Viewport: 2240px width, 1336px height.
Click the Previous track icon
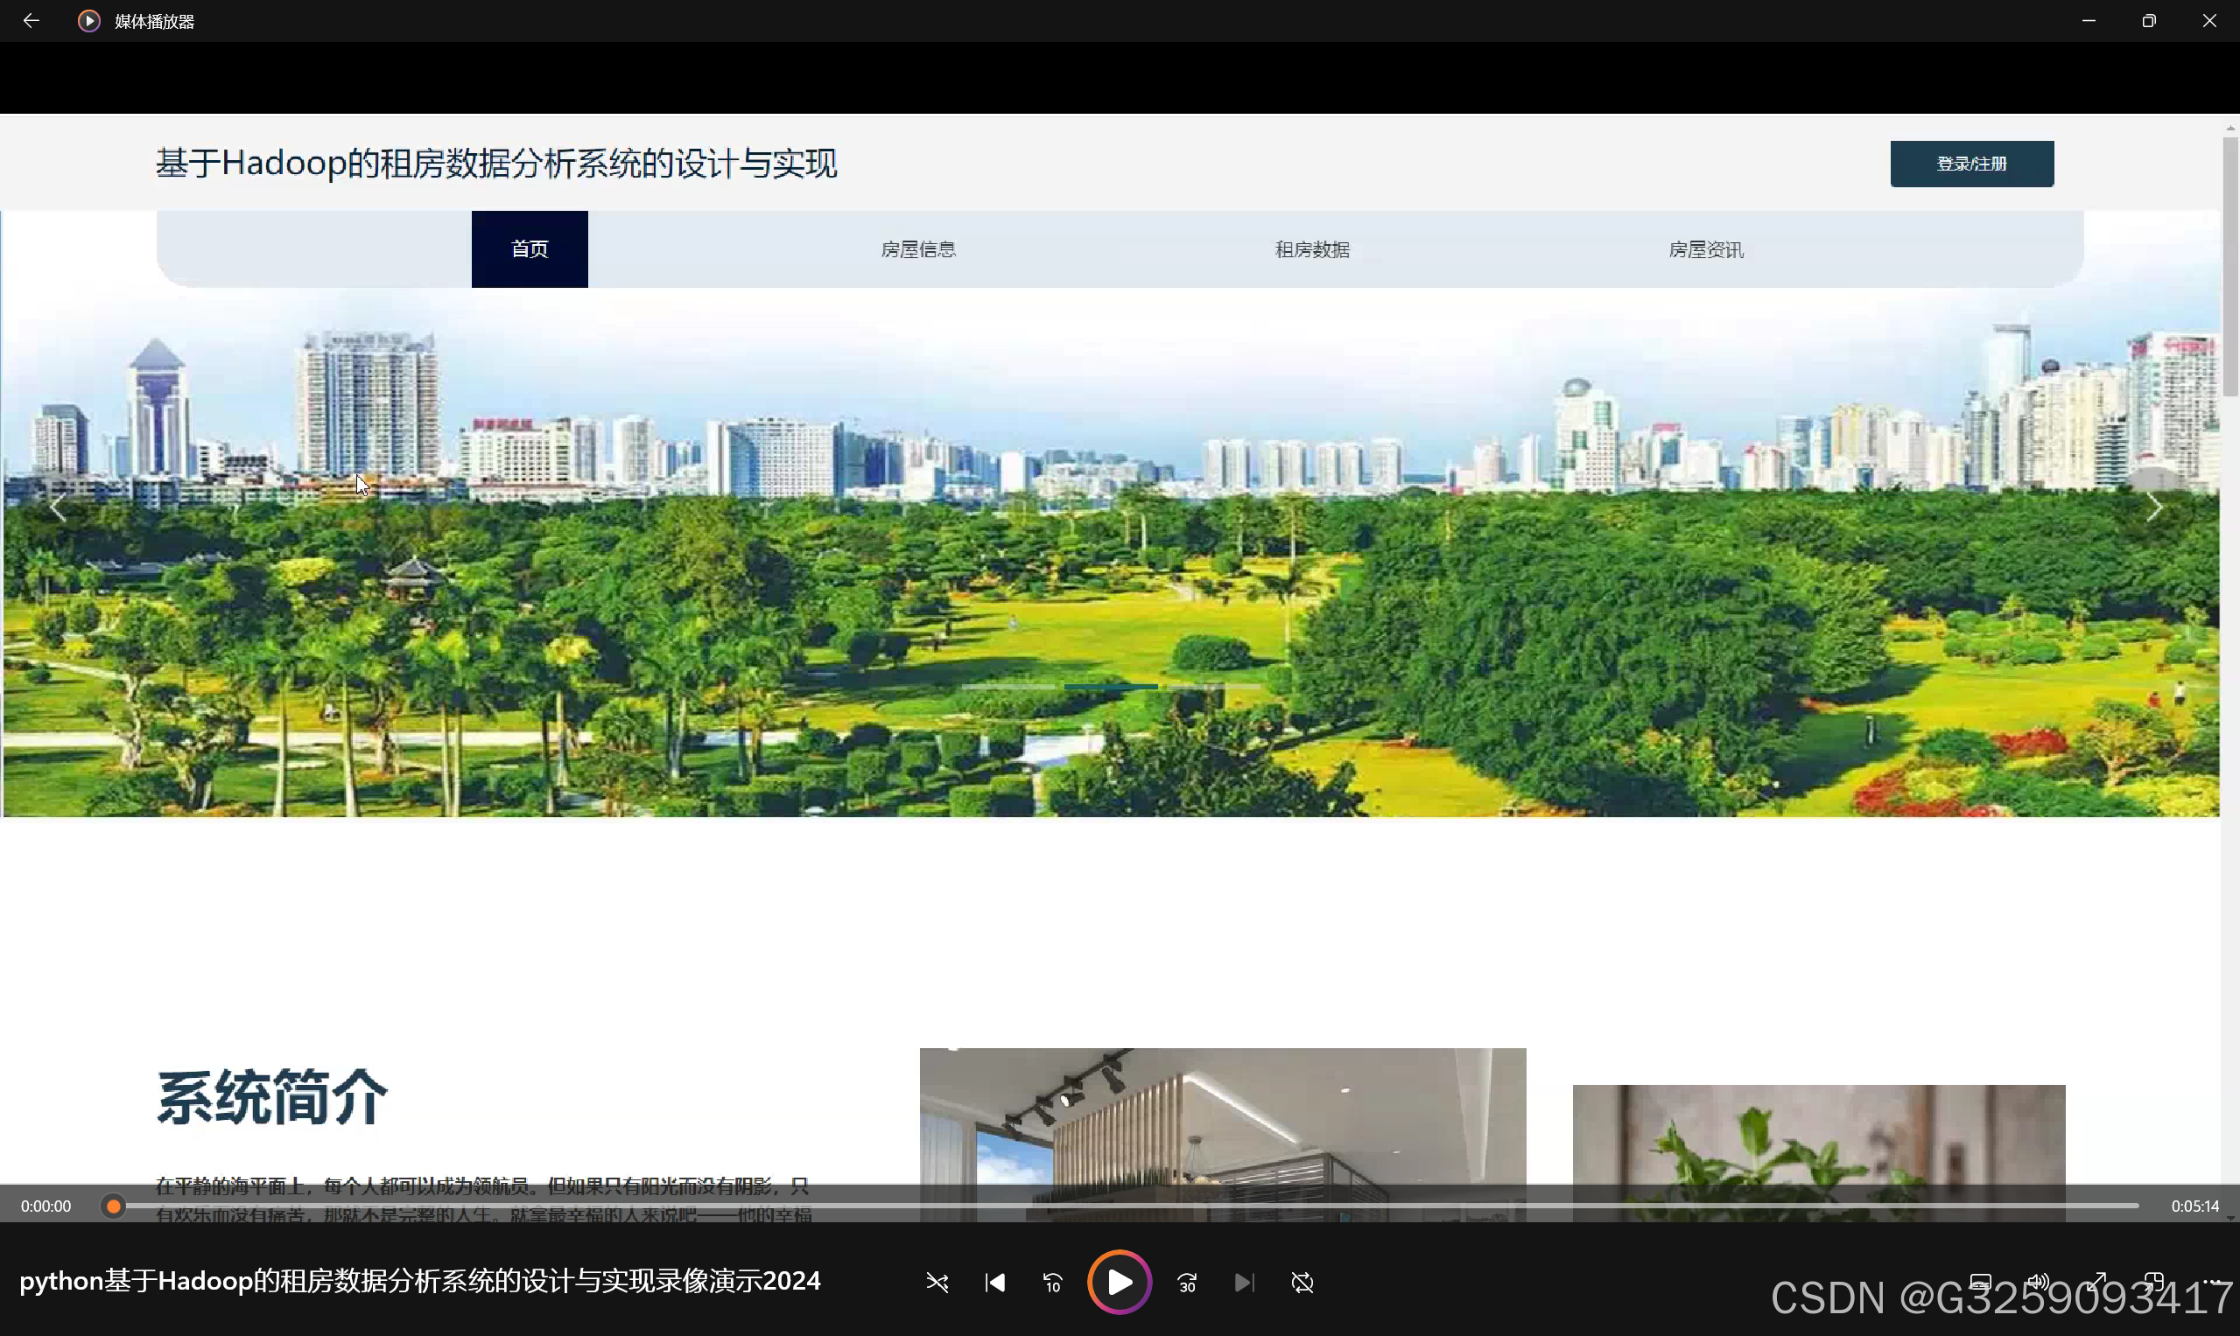click(x=994, y=1282)
